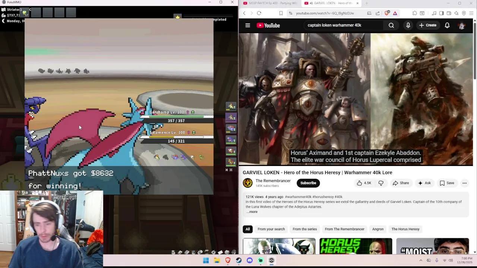The width and height of the screenshot is (477, 268).
Task: Open the Windows Start button
Action: point(206,261)
